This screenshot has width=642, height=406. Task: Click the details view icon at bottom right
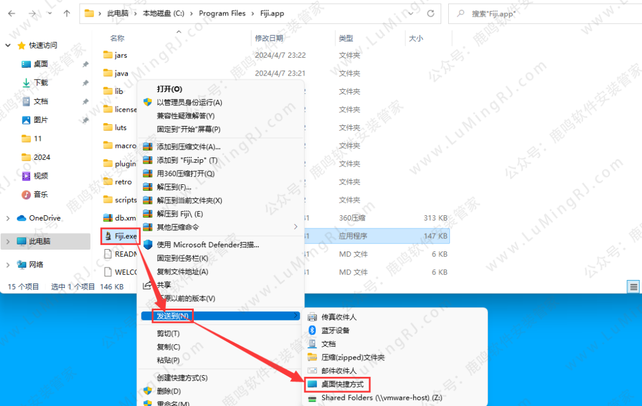632,287
